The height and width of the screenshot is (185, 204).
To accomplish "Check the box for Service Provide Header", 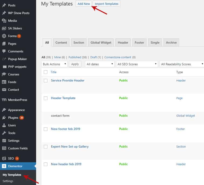I will point(46,81).
